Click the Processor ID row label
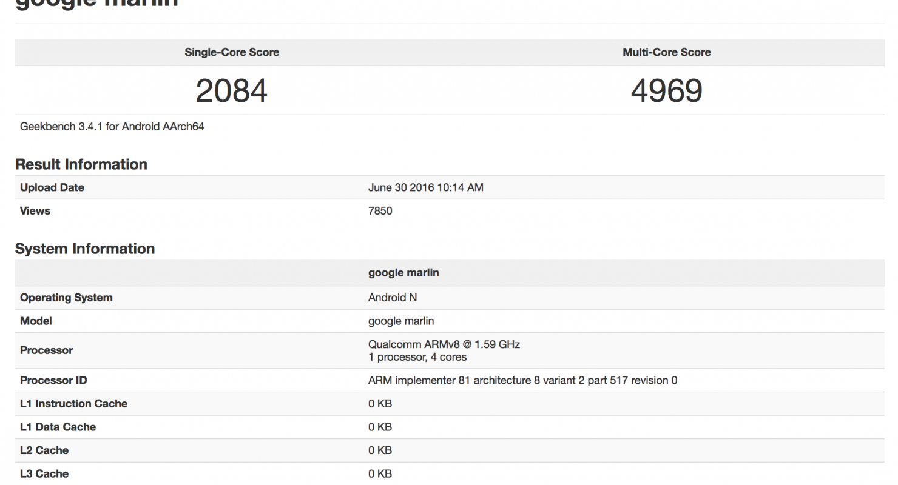Image resolution: width=898 pixels, height=485 pixels. coord(53,380)
